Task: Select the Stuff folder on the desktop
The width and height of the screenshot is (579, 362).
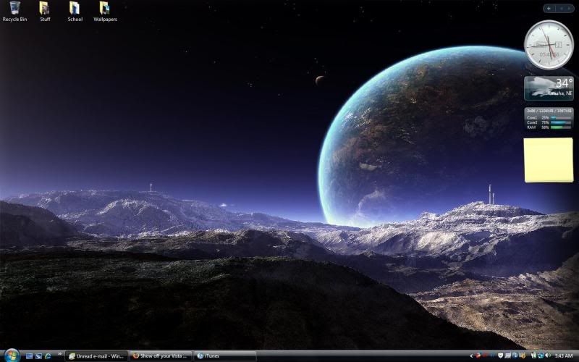Action: point(45,11)
